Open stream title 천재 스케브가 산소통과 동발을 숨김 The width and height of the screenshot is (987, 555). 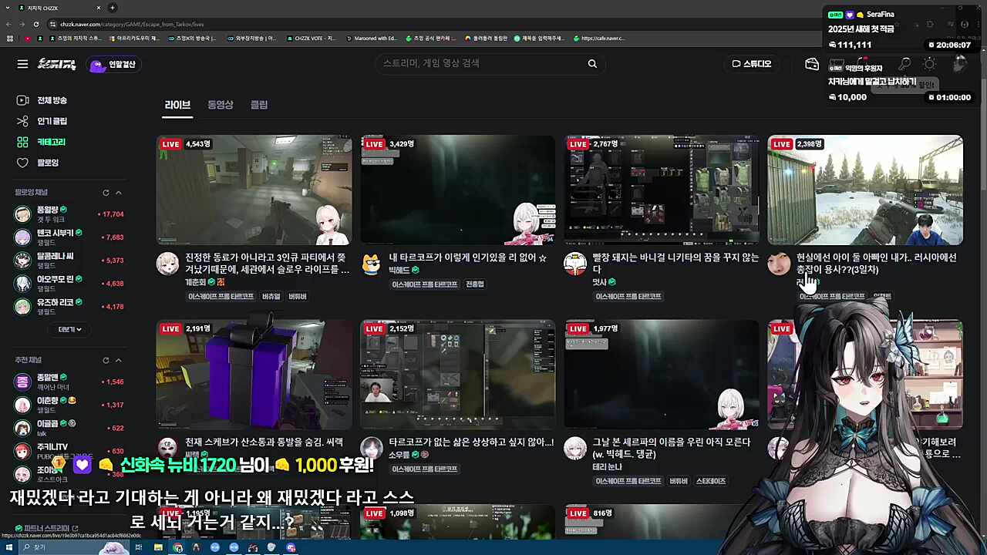[264, 442]
